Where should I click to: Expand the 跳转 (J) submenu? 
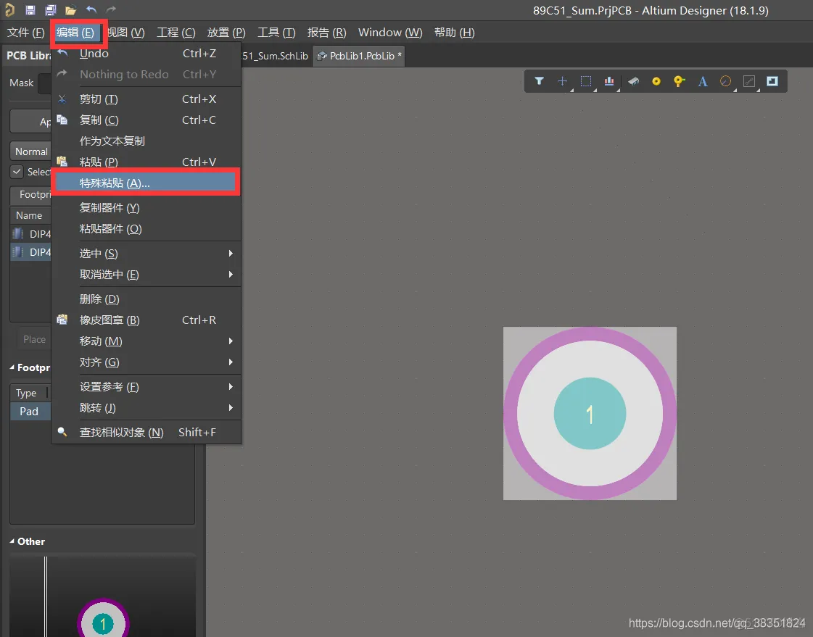[x=146, y=408]
